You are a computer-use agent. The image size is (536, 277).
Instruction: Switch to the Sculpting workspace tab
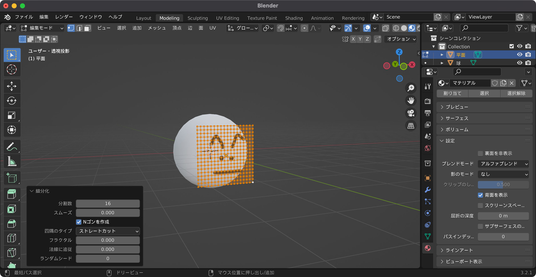coord(197,18)
